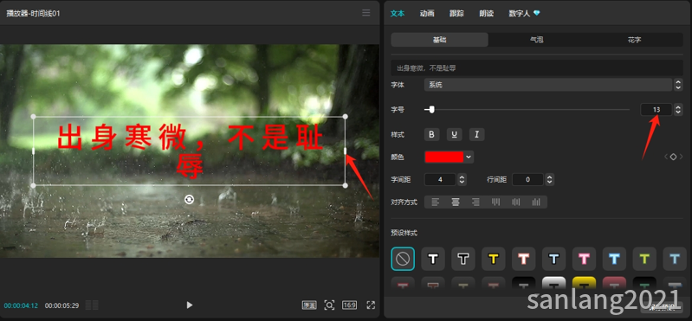Apply black text white outline preset
Screen dimensions: 692x321
[x=463, y=259]
